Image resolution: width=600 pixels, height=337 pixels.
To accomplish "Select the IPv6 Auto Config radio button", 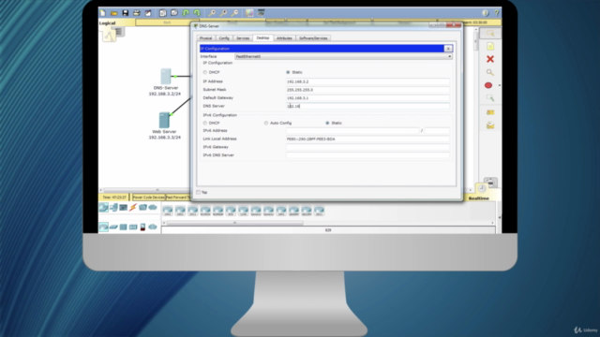I will [266, 123].
